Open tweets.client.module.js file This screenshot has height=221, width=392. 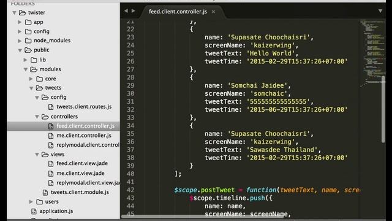point(80,192)
